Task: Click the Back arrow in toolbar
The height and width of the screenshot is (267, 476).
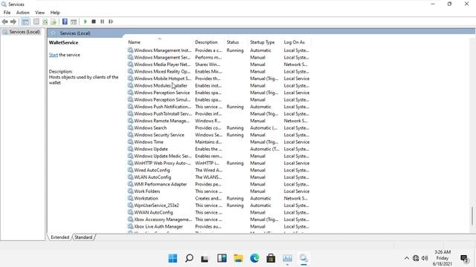Action: coord(4,22)
